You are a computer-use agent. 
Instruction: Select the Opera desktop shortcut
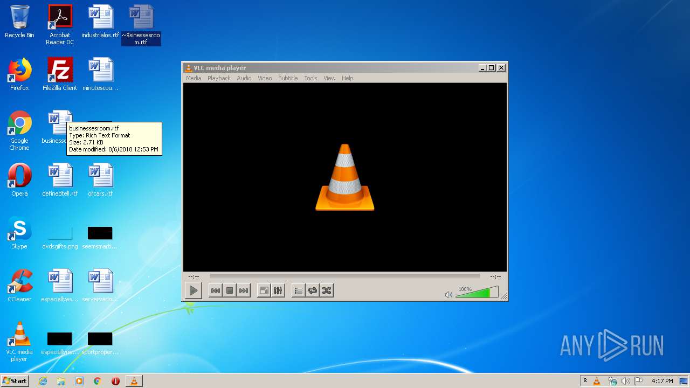19,180
